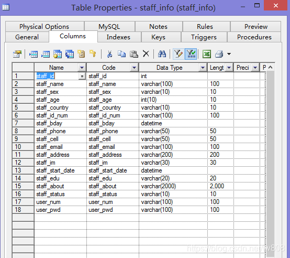This screenshot has height=258, width=290.
Task: Click the staff_status Name cell
Action: pyautogui.click(x=60, y=194)
